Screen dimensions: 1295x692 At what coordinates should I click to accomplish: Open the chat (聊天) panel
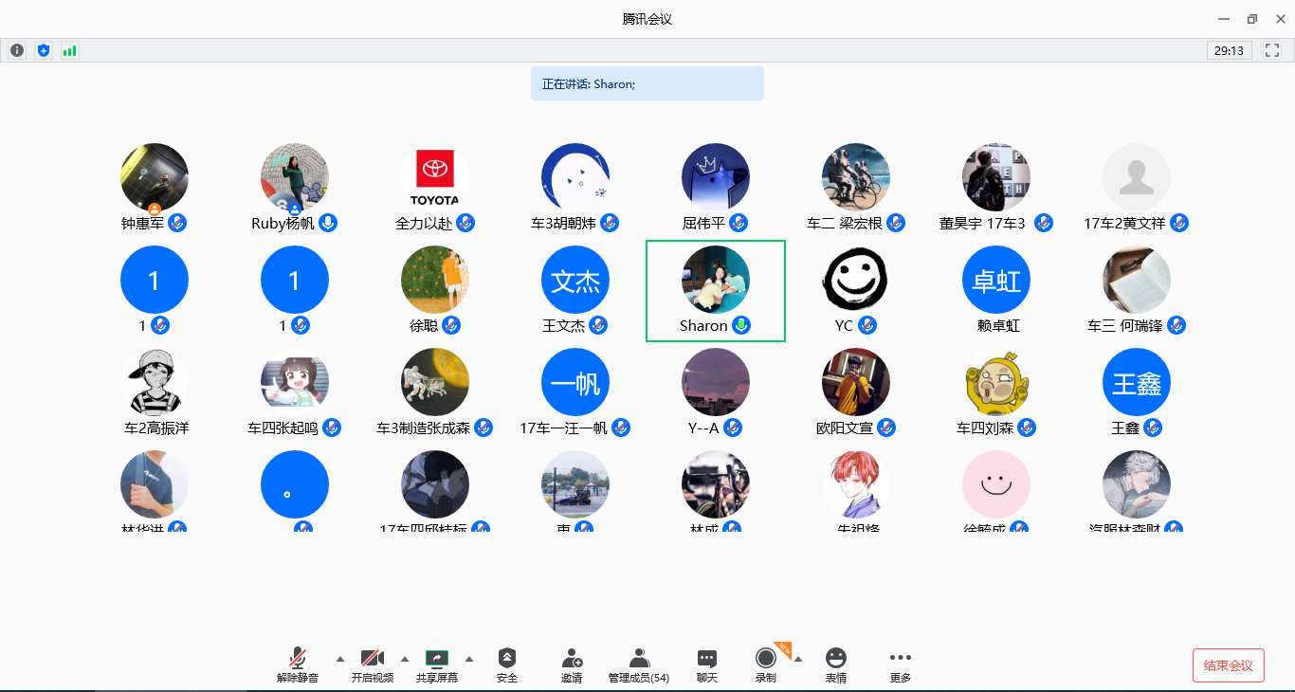click(707, 665)
